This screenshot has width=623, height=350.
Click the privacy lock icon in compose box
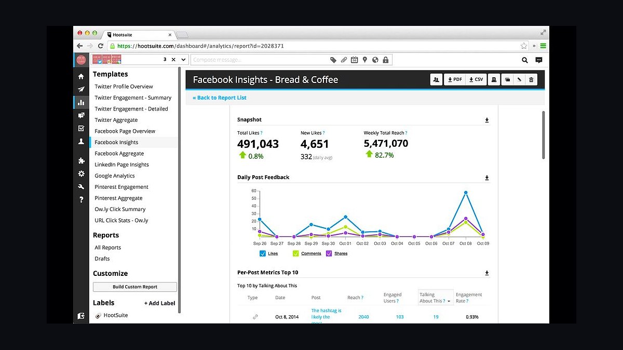click(x=385, y=60)
